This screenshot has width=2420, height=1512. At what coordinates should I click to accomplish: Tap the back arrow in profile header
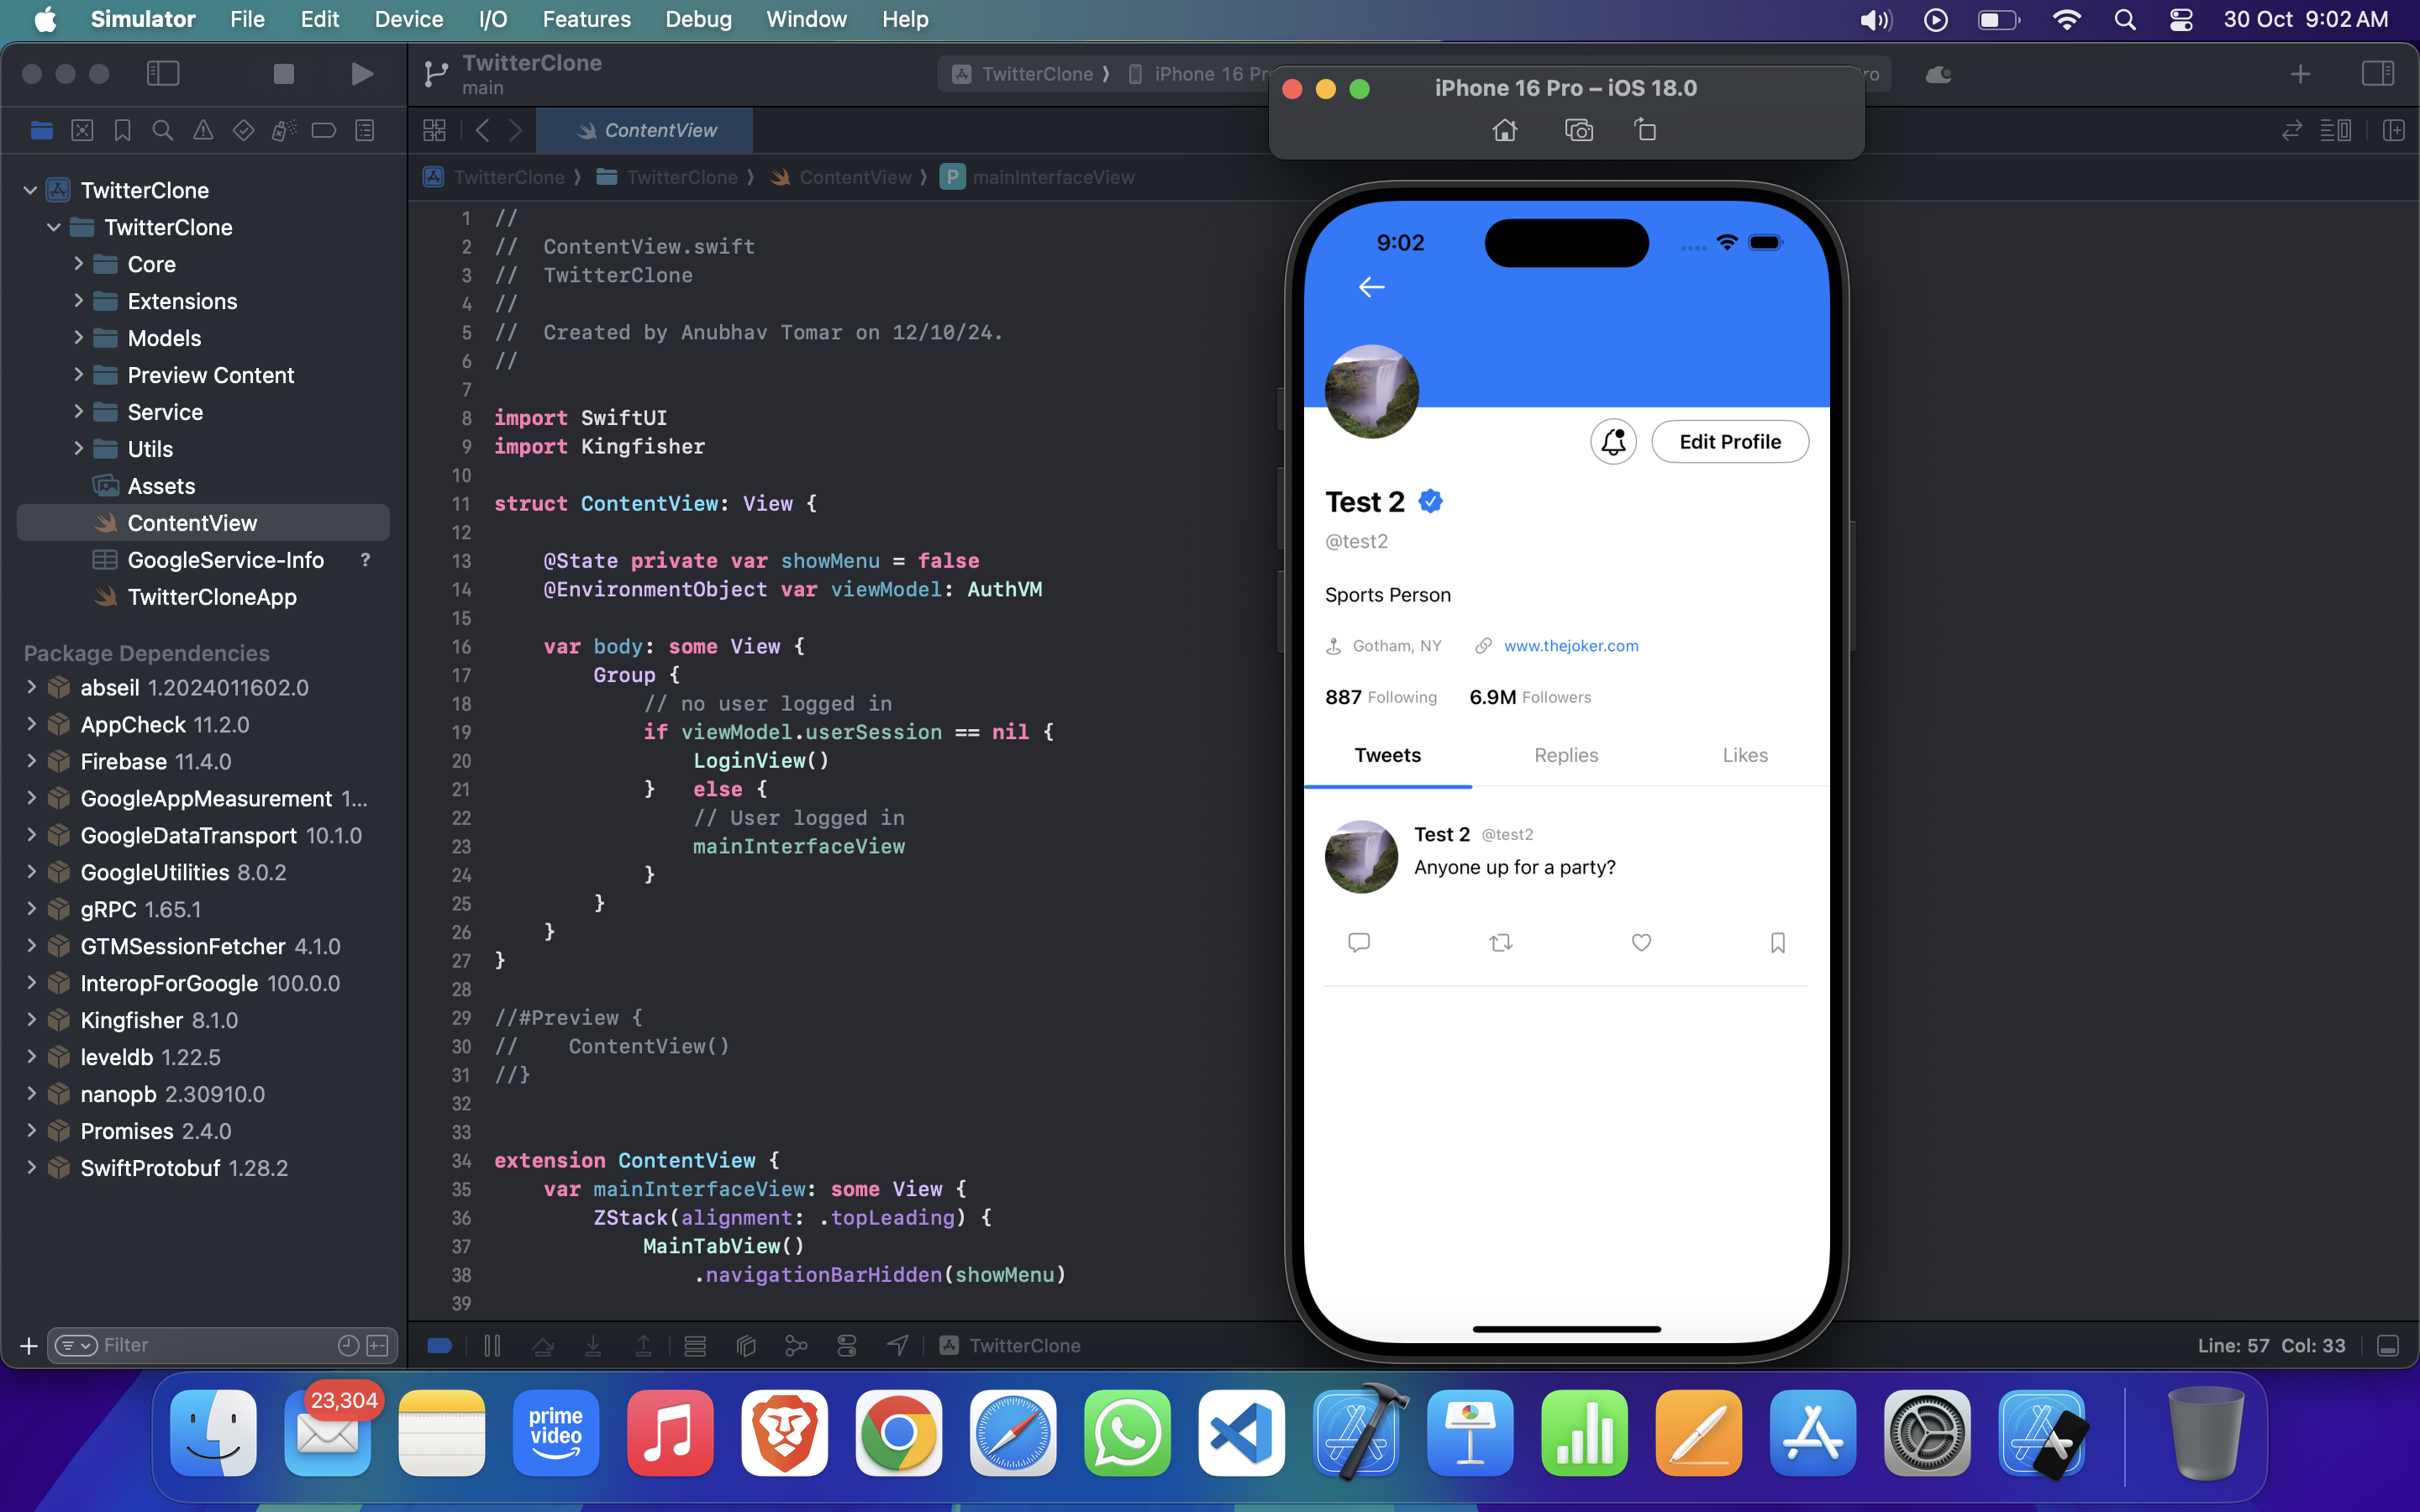pos(1371,288)
